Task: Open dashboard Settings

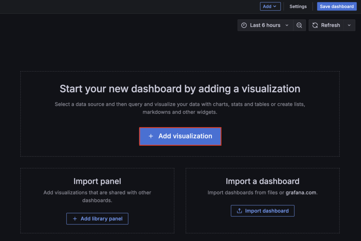Action: pos(298,6)
